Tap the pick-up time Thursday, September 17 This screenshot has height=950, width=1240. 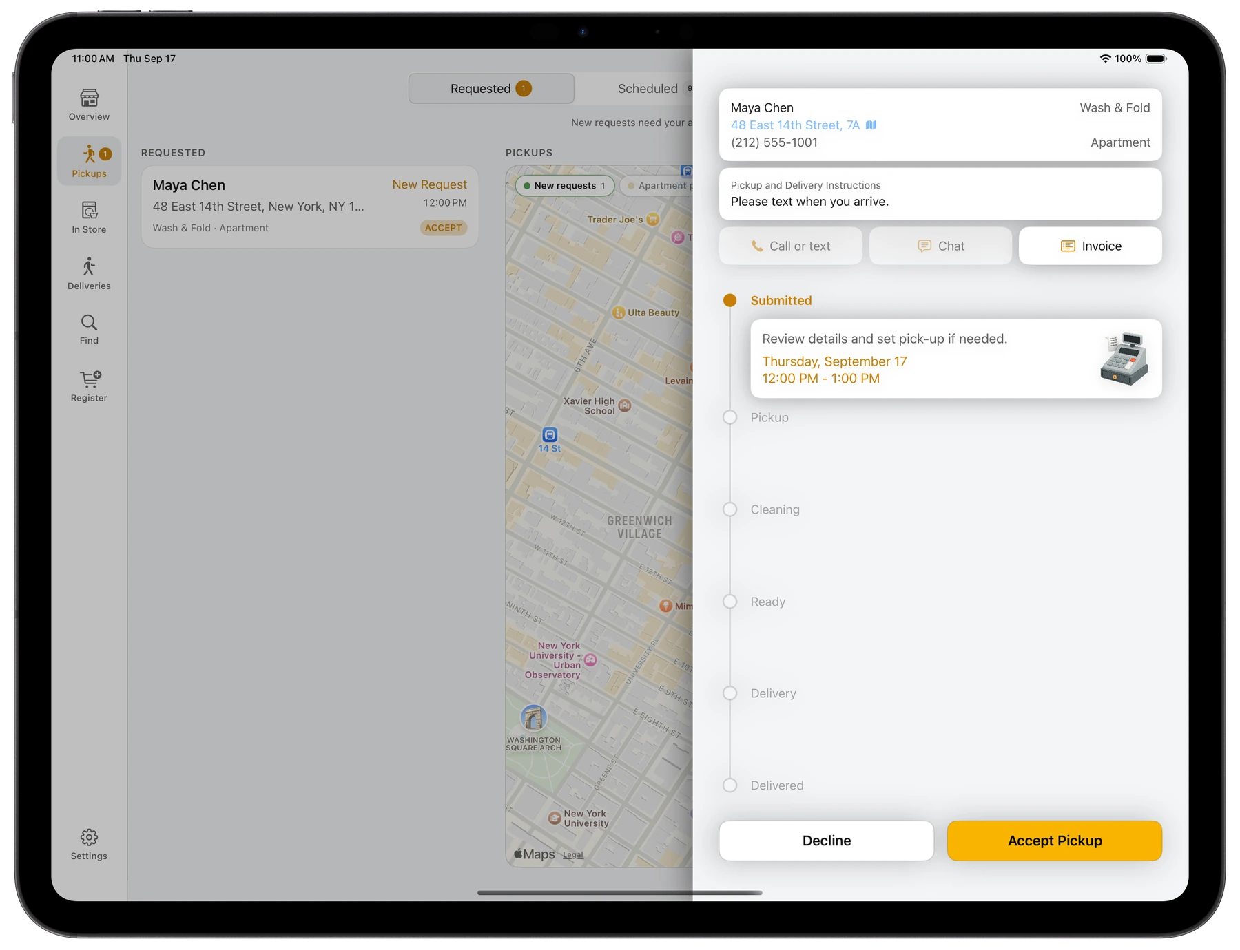[834, 362]
